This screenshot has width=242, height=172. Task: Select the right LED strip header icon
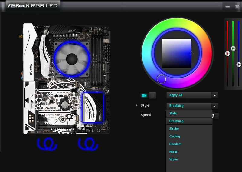point(88,144)
